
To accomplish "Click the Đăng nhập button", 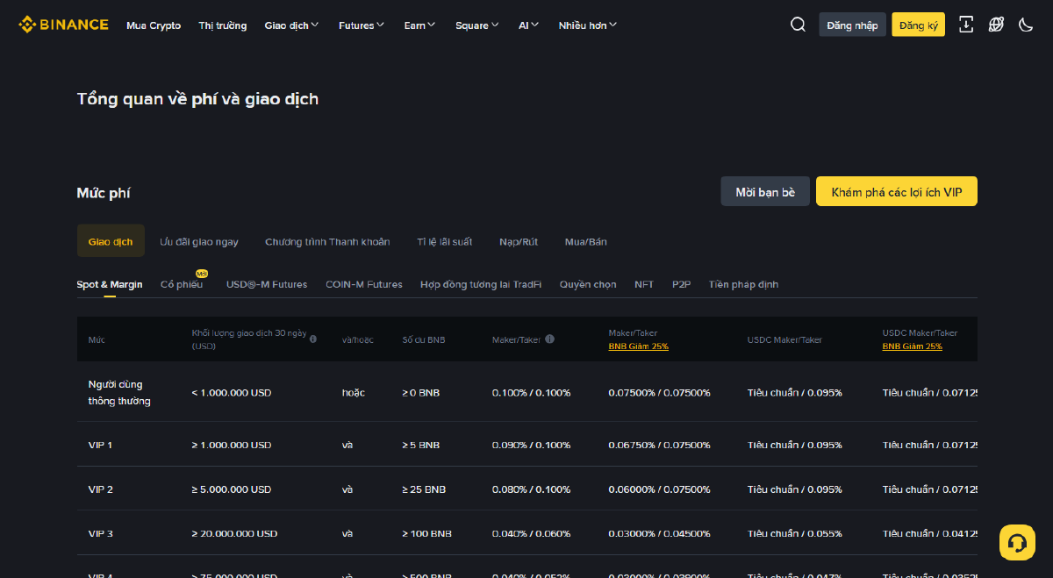I will click(852, 25).
